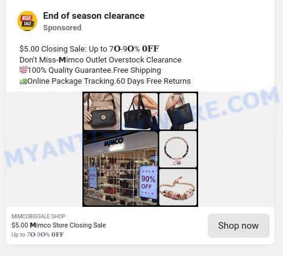283x256 pixels.
Task: Open the Mimco storefront photo
Action: 121,169
